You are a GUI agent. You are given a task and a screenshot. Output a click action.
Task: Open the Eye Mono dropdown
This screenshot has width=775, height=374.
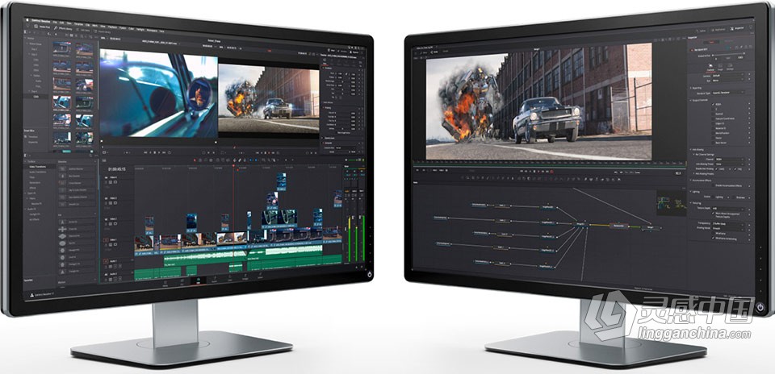(x=728, y=81)
